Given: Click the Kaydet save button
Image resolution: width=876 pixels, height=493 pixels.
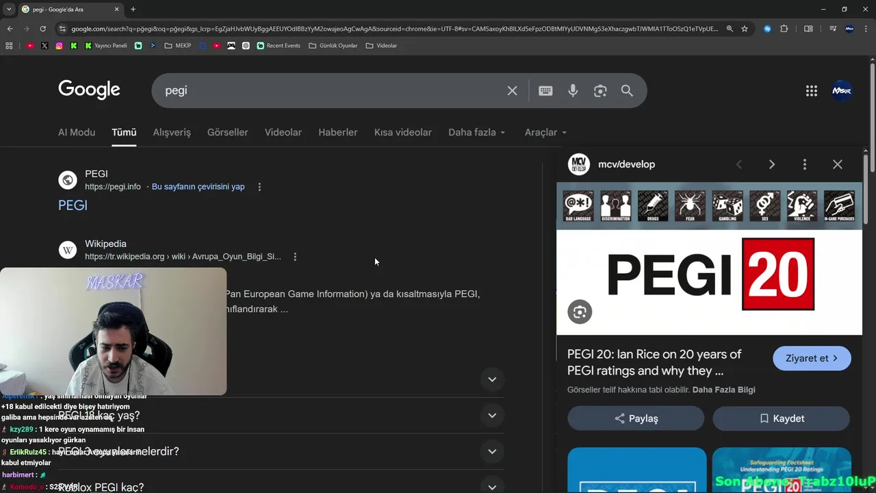Looking at the screenshot, I should click(781, 418).
